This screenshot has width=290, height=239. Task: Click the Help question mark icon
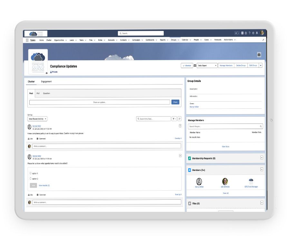249,33
